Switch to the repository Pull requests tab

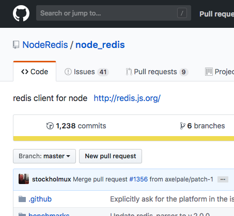[x=157, y=72]
